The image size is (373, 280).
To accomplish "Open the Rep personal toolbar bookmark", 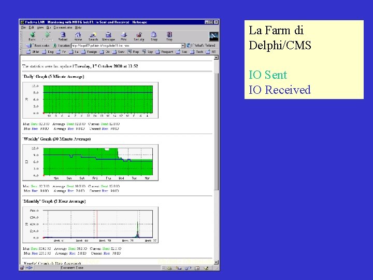I will pos(133,52).
